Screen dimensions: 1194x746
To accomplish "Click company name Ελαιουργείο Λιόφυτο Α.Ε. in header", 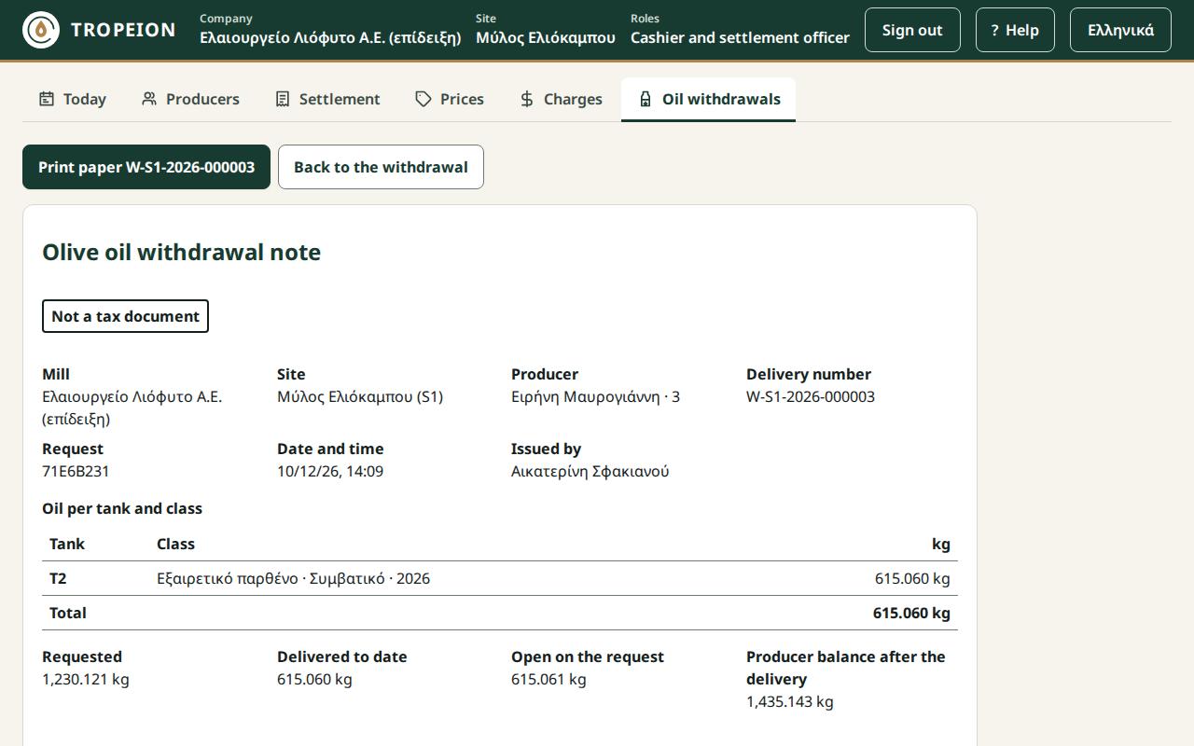I will (x=330, y=37).
